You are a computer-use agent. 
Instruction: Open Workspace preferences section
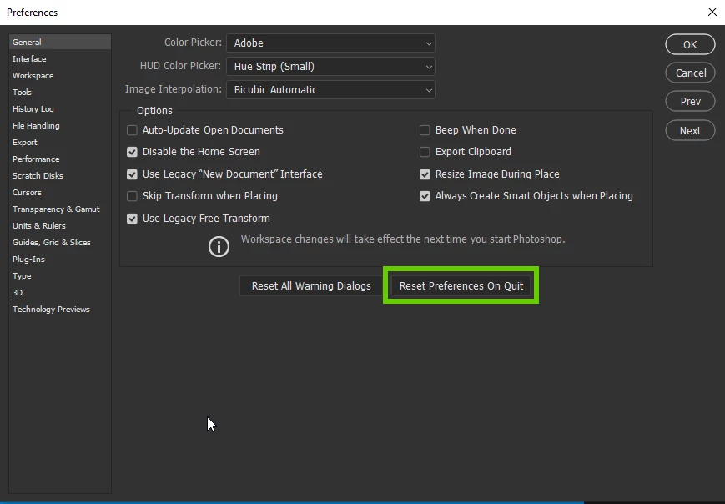[59, 75]
